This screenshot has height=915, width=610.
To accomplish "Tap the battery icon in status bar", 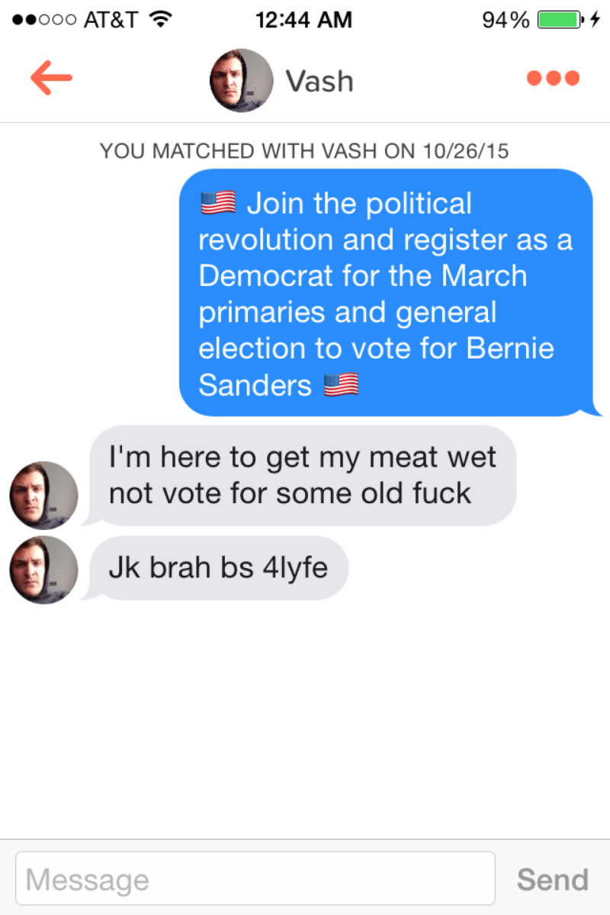I will point(560,20).
